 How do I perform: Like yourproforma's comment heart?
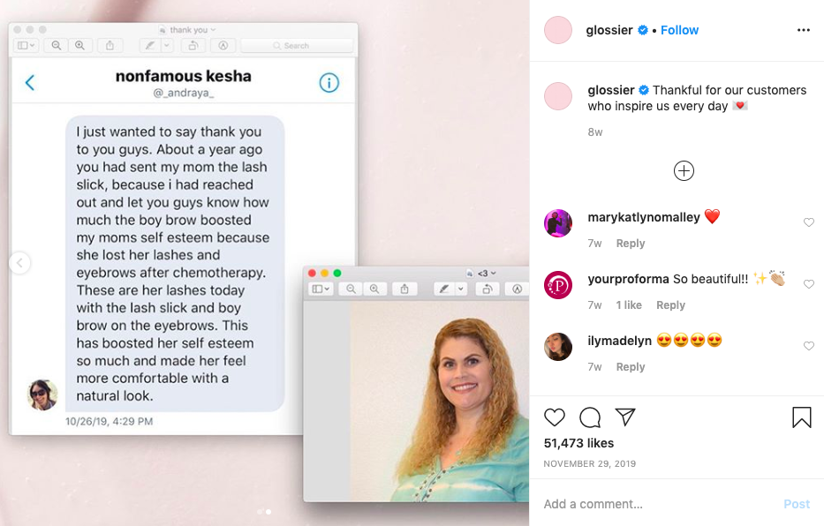(809, 284)
